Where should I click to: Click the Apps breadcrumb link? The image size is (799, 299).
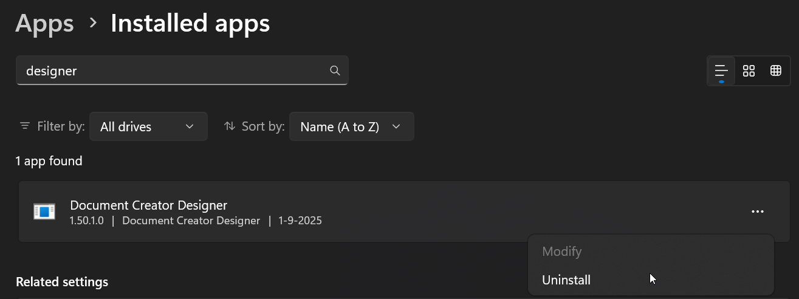tap(44, 24)
